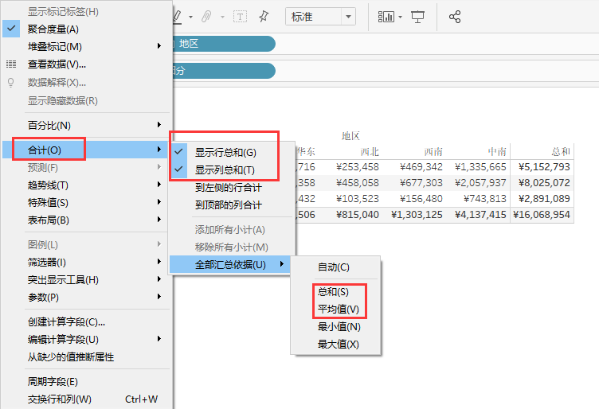Click the lightbulb icon beside 数据解释
This screenshot has width=599, height=409.
coord(10,83)
